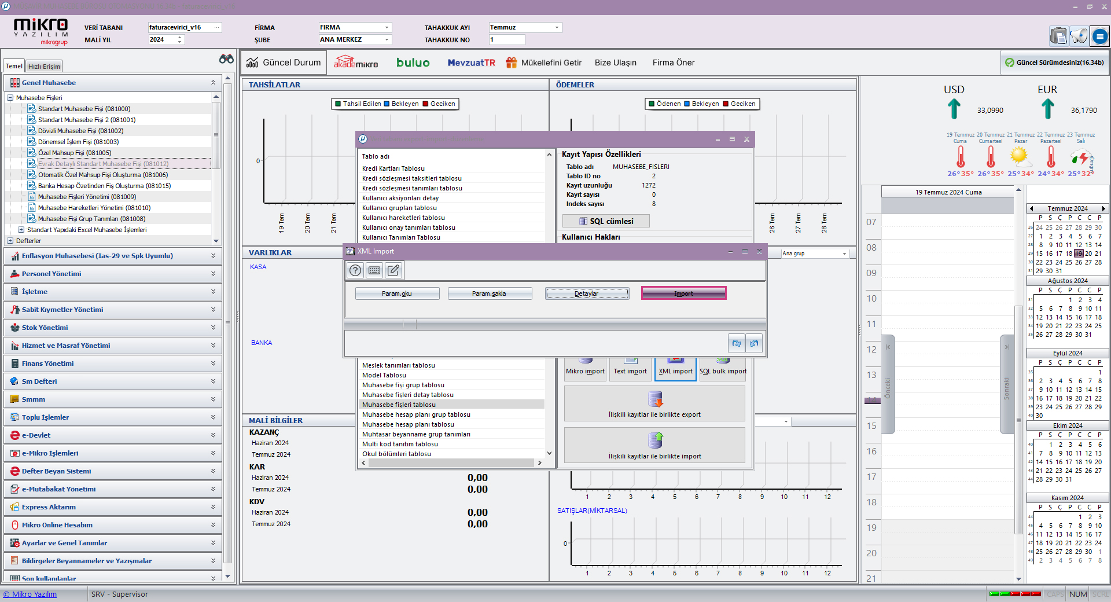Click the TAHAKKUK NO input field
Viewport: 1111px width, 602px height.
tap(506, 40)
